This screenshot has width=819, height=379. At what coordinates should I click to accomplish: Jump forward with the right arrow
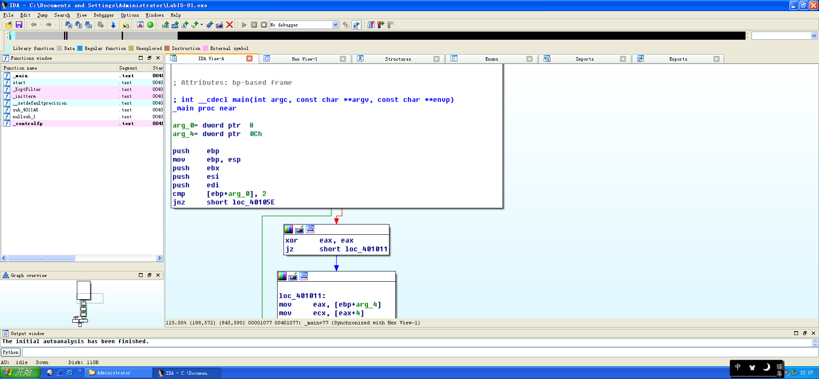[x=49, y=25]
